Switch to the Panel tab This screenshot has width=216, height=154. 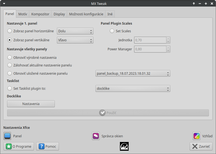click(10, 14)
